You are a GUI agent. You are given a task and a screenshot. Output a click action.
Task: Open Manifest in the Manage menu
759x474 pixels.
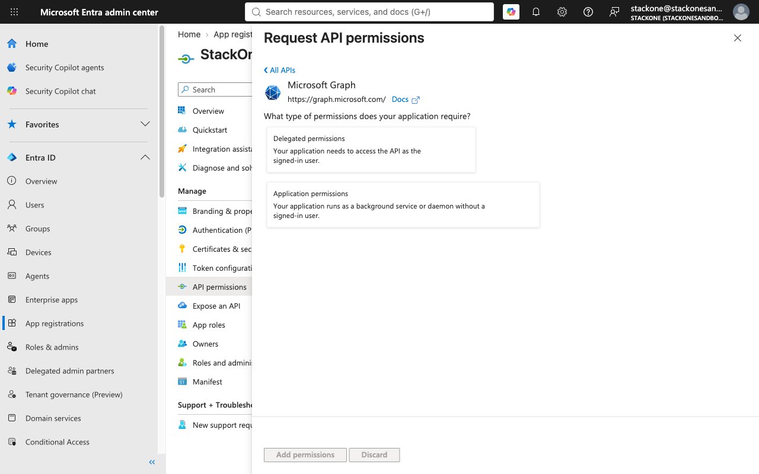(x=207, y=382)
